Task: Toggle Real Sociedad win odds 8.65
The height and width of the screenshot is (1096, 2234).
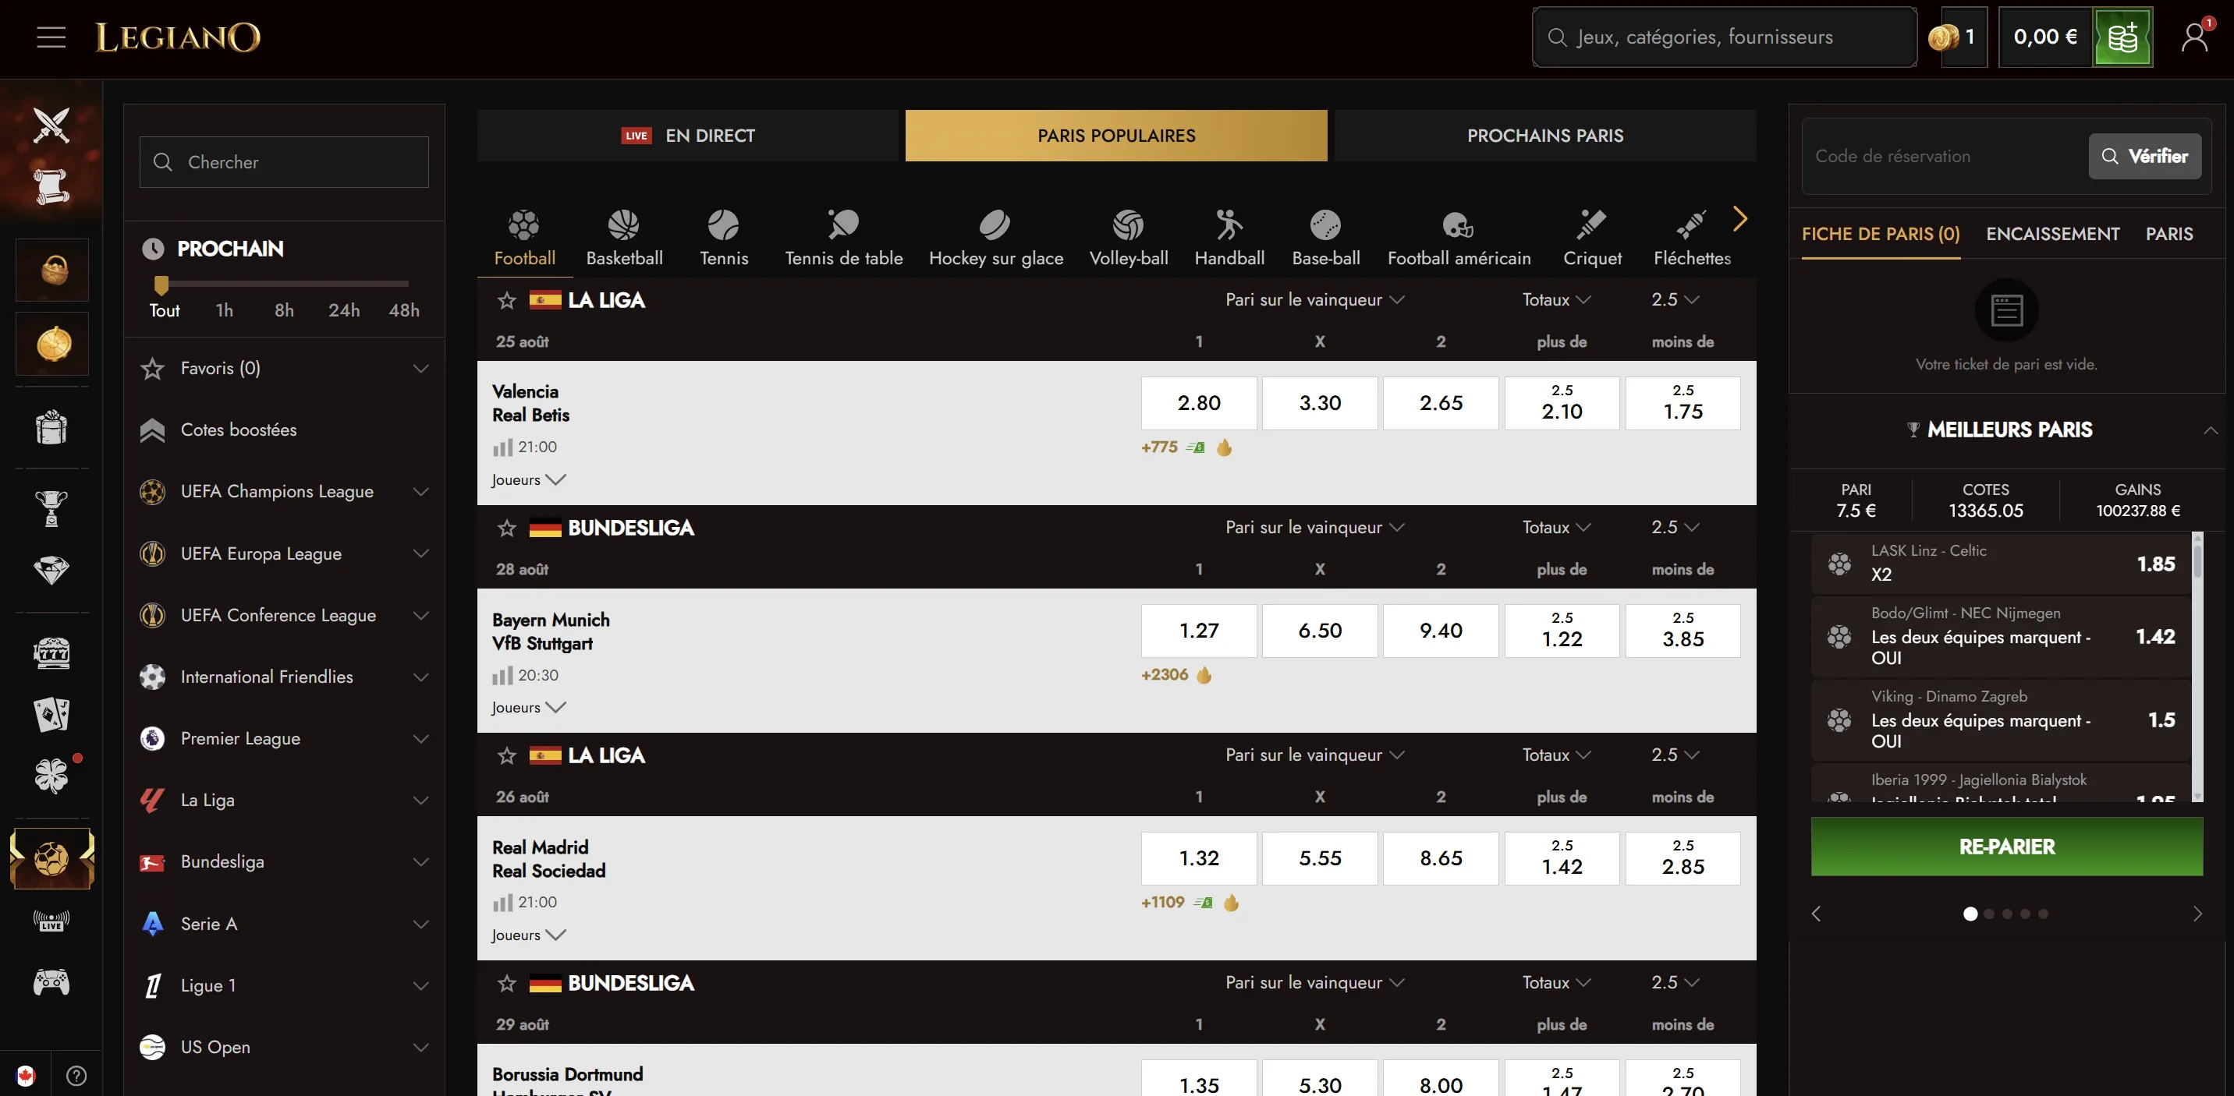Action: tap(1441, 857)
